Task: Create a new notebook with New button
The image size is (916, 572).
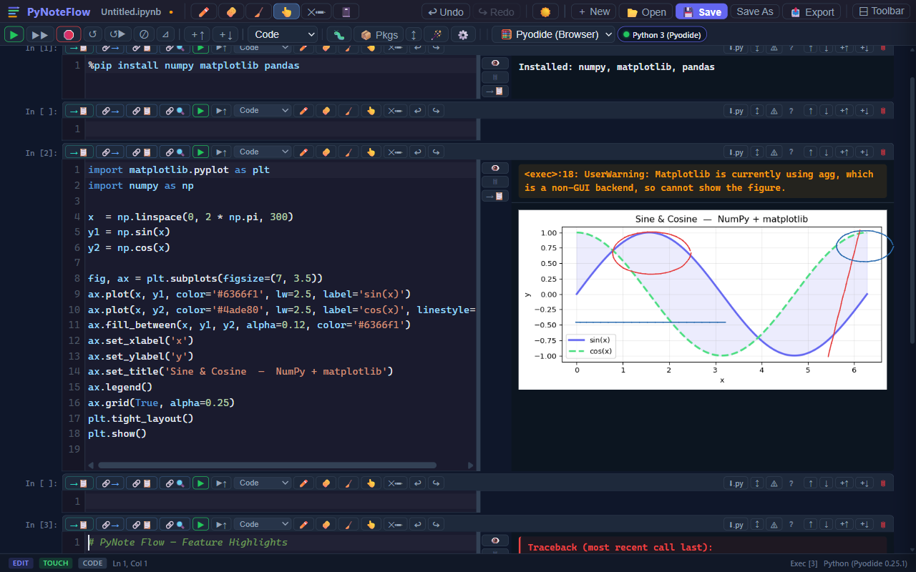Action: 593,11
